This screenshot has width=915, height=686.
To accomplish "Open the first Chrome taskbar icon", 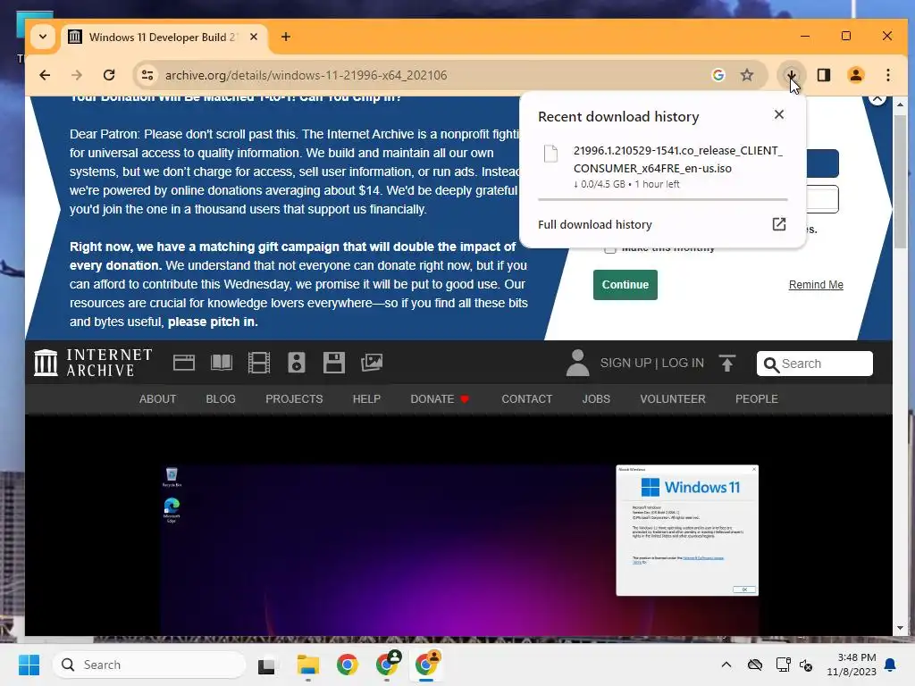I will (348, 665).
